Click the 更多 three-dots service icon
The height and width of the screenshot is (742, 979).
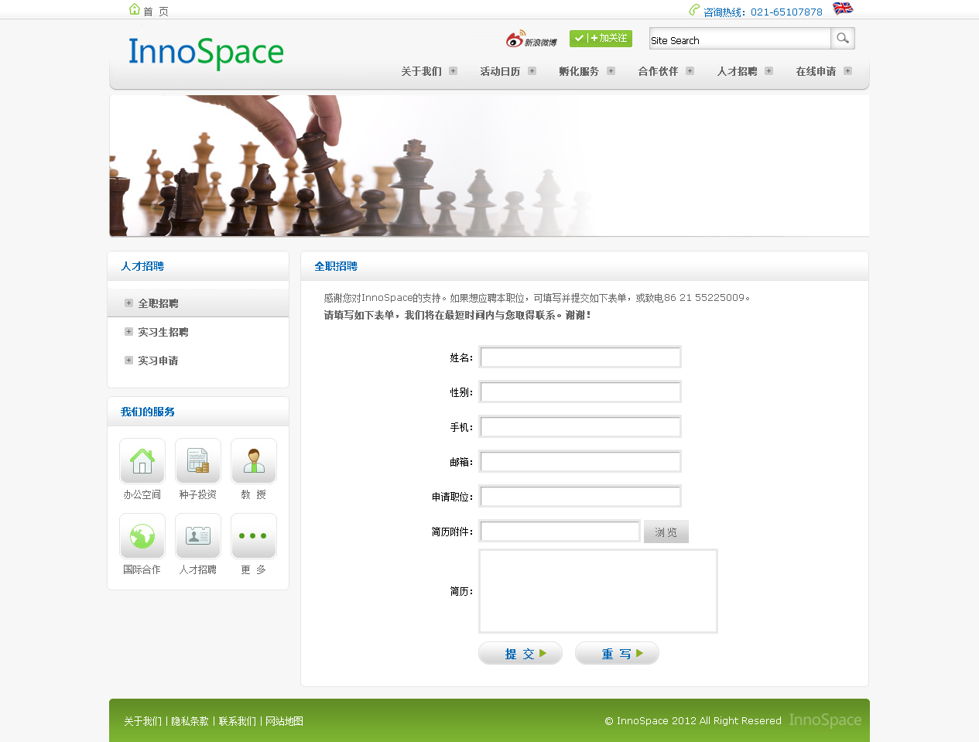coord(254,536)
